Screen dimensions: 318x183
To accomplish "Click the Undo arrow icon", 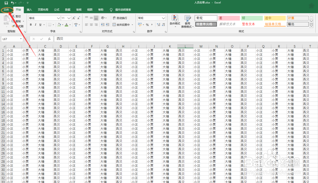I will click(x=12, y=3).
